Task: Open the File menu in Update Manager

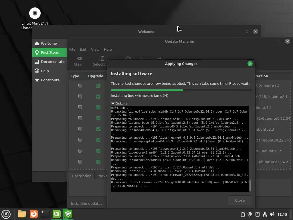Action: [x=72, y=49]
